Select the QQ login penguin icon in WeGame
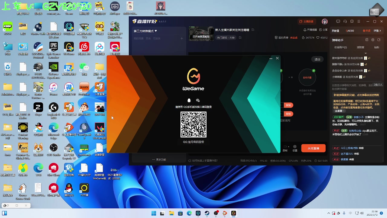This screenshot has width=387, height=218. point(189,101)
